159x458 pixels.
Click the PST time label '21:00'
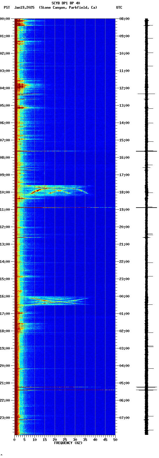tap(5, 383)
